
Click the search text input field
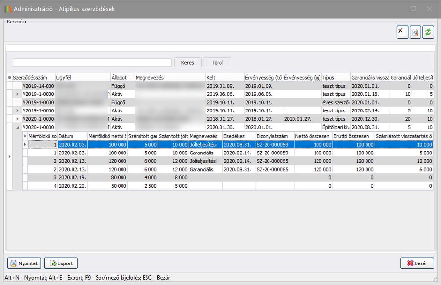(92, 63)
